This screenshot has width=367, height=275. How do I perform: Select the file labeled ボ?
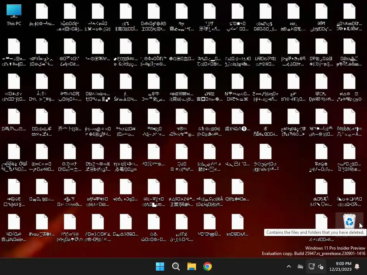tap(266, 123)
